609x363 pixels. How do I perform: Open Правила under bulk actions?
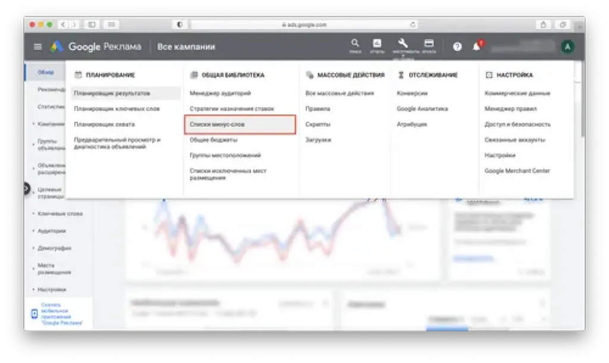318,109
